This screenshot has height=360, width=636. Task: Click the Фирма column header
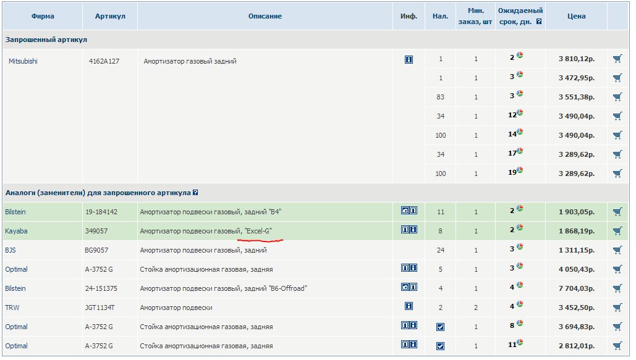pyautogui.click(x=43, y=16)
